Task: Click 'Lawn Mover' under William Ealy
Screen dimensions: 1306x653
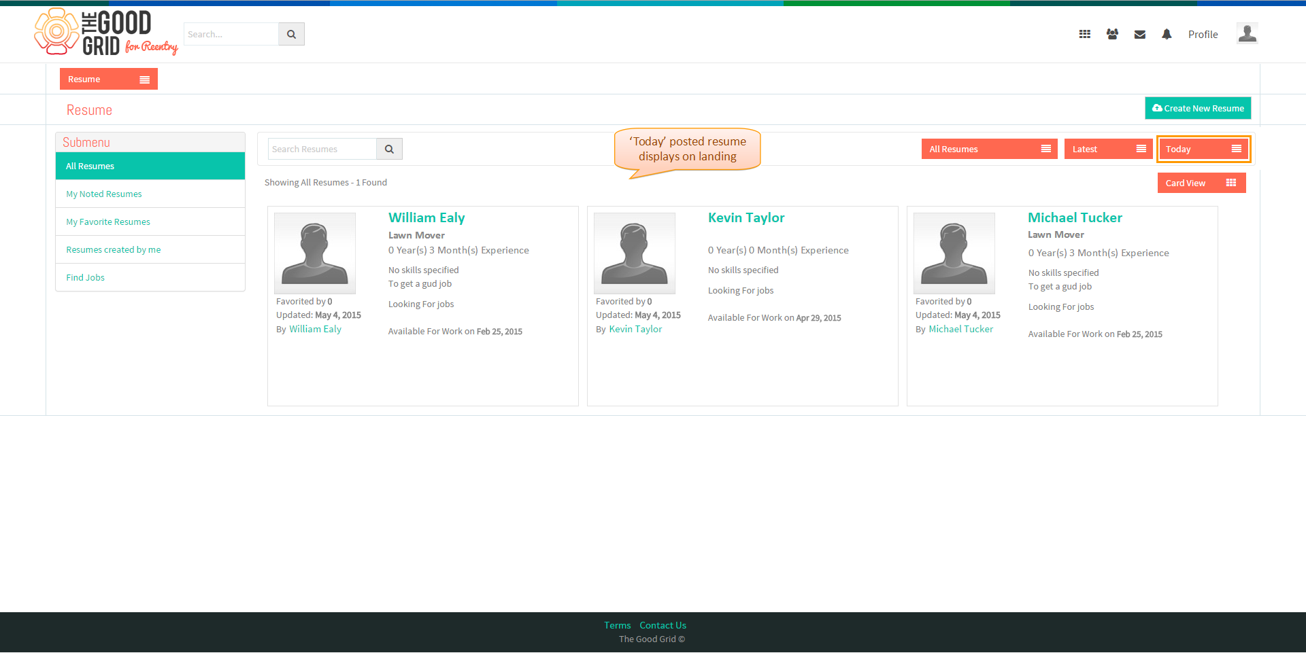Action: click(x=416, y=235)
